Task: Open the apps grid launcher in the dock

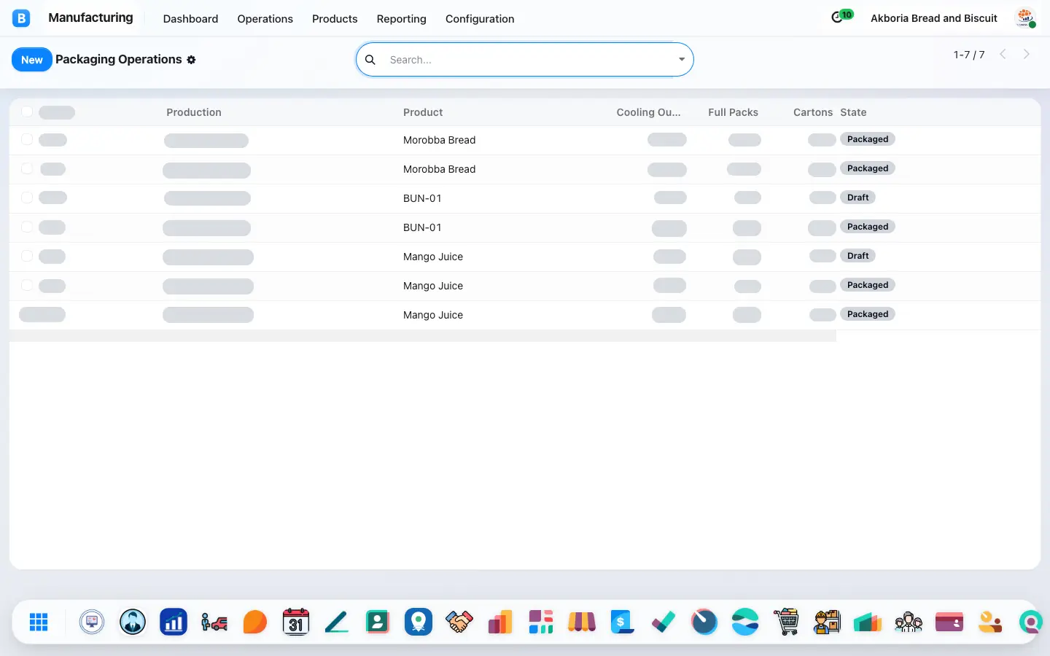Action: [39, 622]
